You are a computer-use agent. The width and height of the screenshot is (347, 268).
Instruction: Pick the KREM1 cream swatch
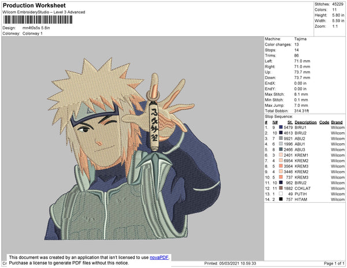pos(281,155)
